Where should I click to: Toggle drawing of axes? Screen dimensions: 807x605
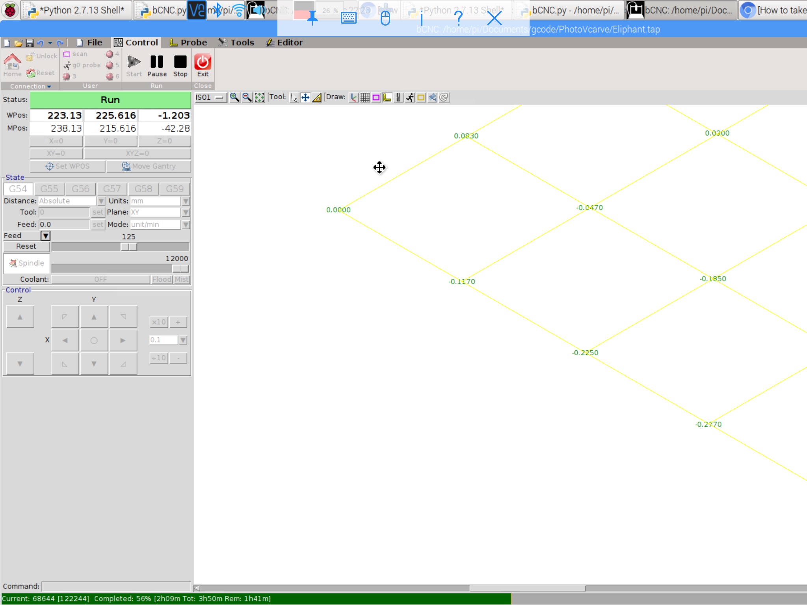pos(353,98)
